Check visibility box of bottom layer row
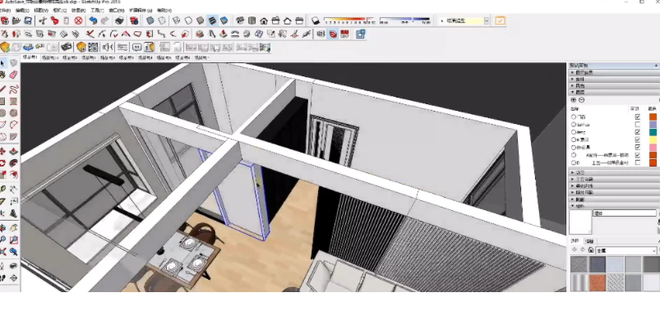Screen dimensions: 660x311 [x=637, y=162]
